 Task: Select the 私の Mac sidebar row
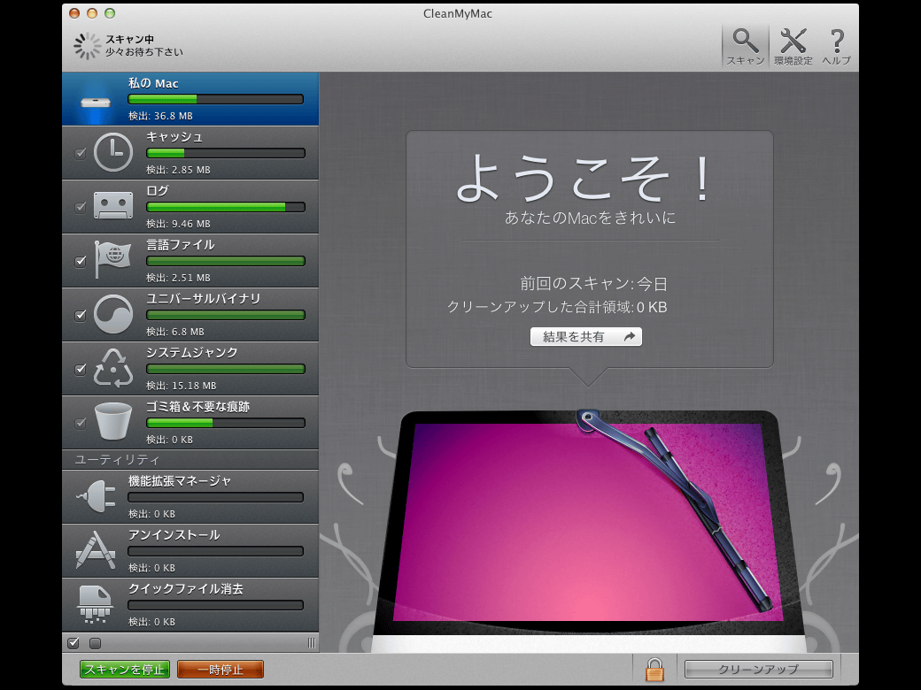(190, 99)
